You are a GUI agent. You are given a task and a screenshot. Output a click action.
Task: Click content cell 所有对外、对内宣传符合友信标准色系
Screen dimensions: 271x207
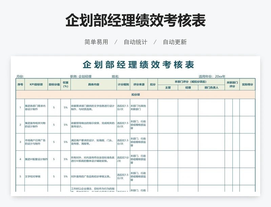tap(94, 159)
